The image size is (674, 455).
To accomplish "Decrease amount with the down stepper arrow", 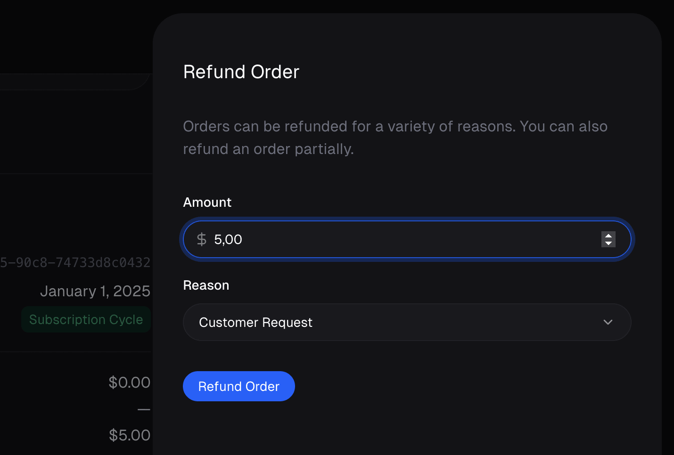I will tap(608, 243).
